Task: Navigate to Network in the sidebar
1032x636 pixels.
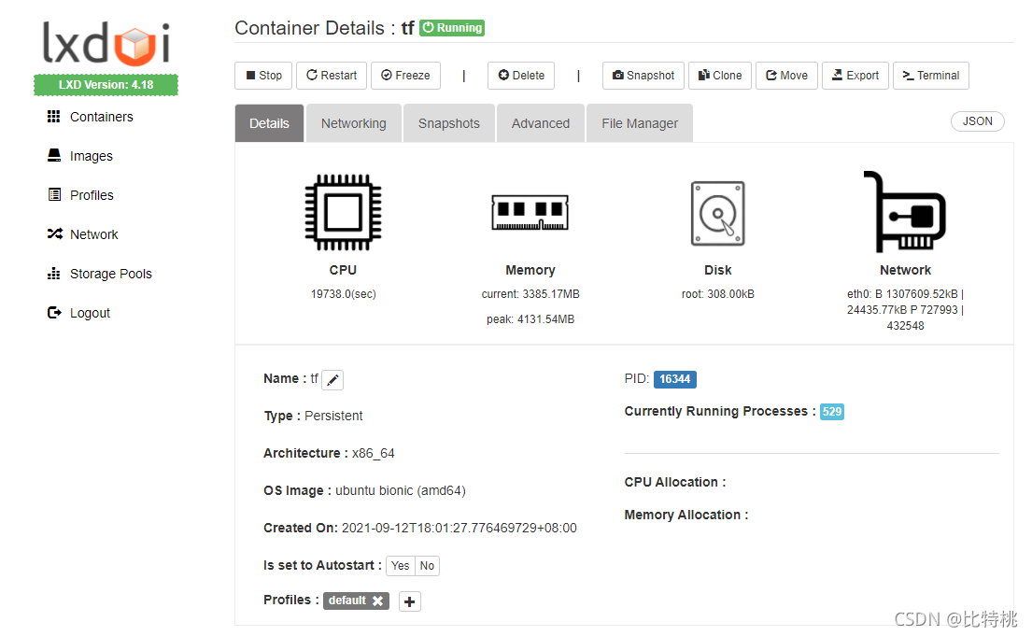Action: pos(94,234)
